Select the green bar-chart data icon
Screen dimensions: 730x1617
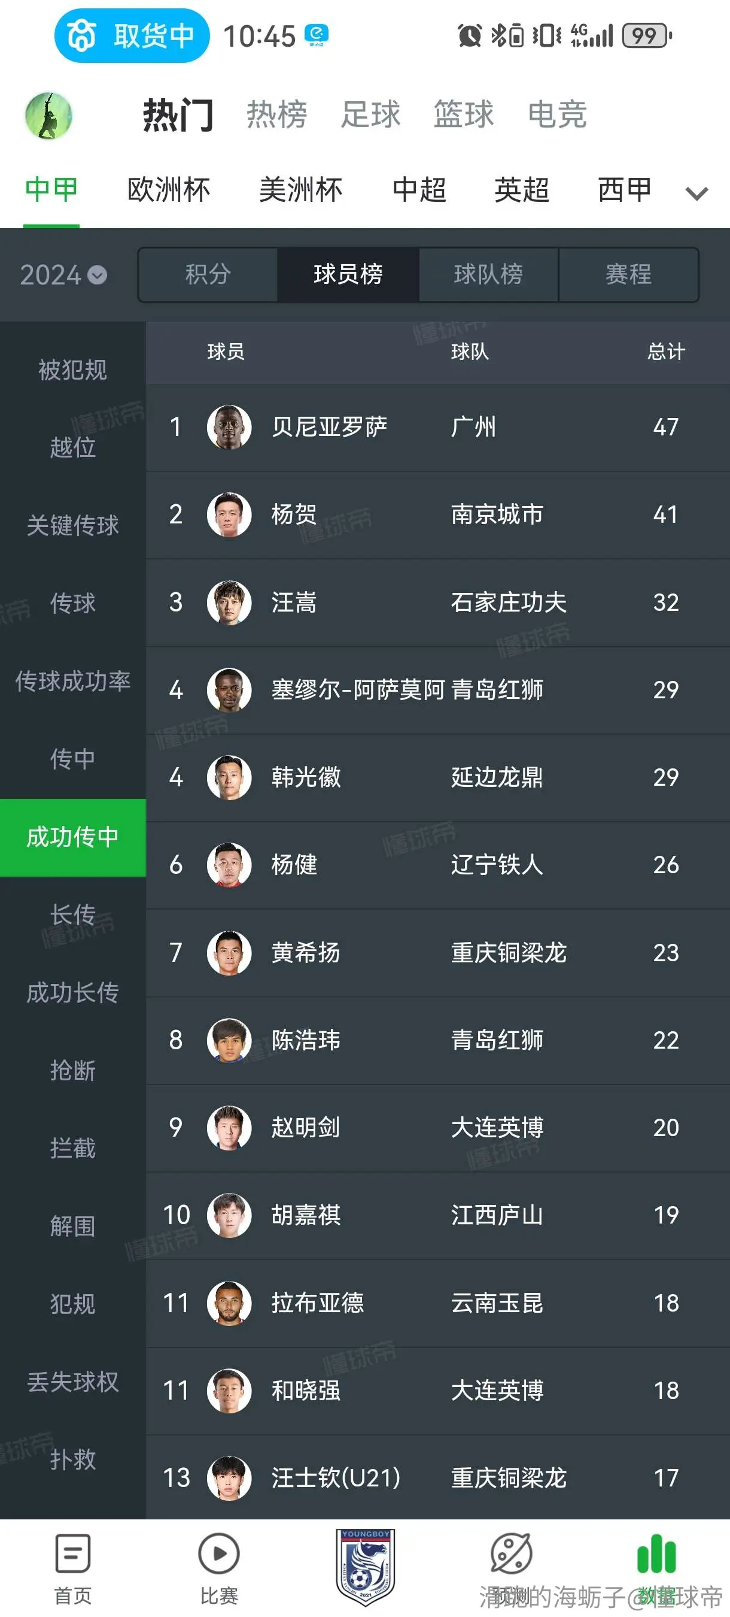click(x=656, y=1554)
